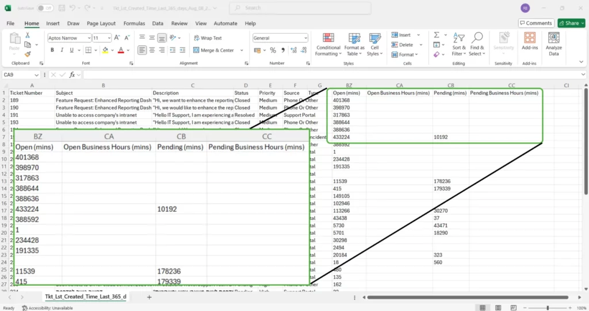Click the Percent Style icon
589x311 pixels.
tap(273, 50)
